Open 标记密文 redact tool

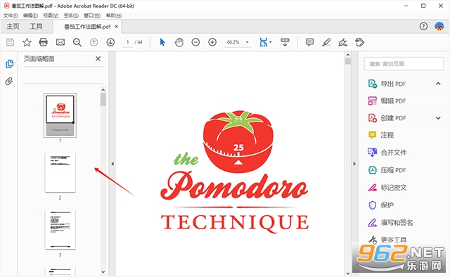coord(387,188)
